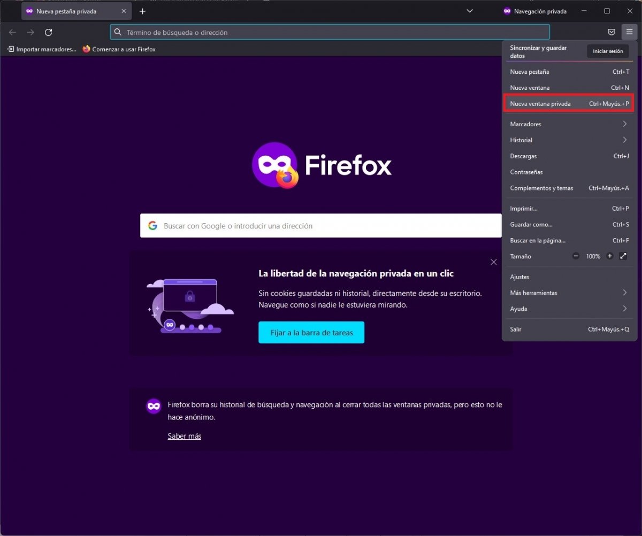Click the Back navigation arrow
The image size is (642, 536).
[12, 32]
